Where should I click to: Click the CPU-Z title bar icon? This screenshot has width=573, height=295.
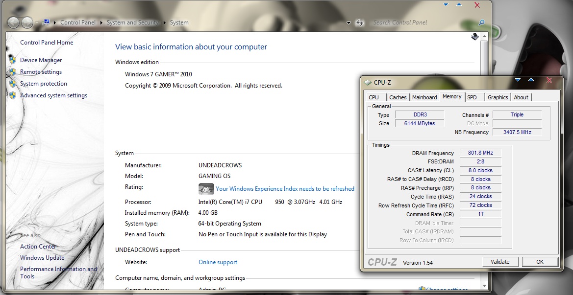368,83
